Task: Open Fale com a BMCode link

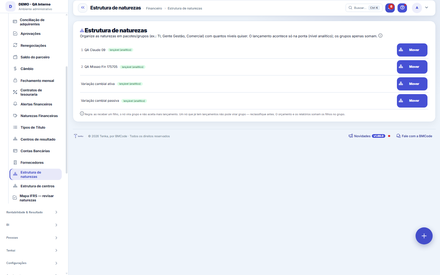Action: (x=414, y=136)
